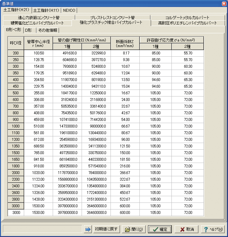Click EI 2種 cell 2116800.0
The image size is (228, 237).
tap(96, 100)
